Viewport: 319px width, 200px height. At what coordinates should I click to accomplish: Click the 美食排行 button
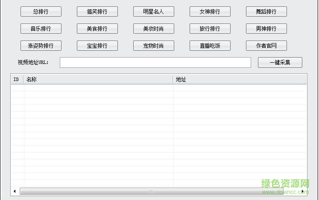97,29
